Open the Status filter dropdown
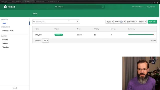Screen dimensions: 160x90 click(x=119, y=22)
